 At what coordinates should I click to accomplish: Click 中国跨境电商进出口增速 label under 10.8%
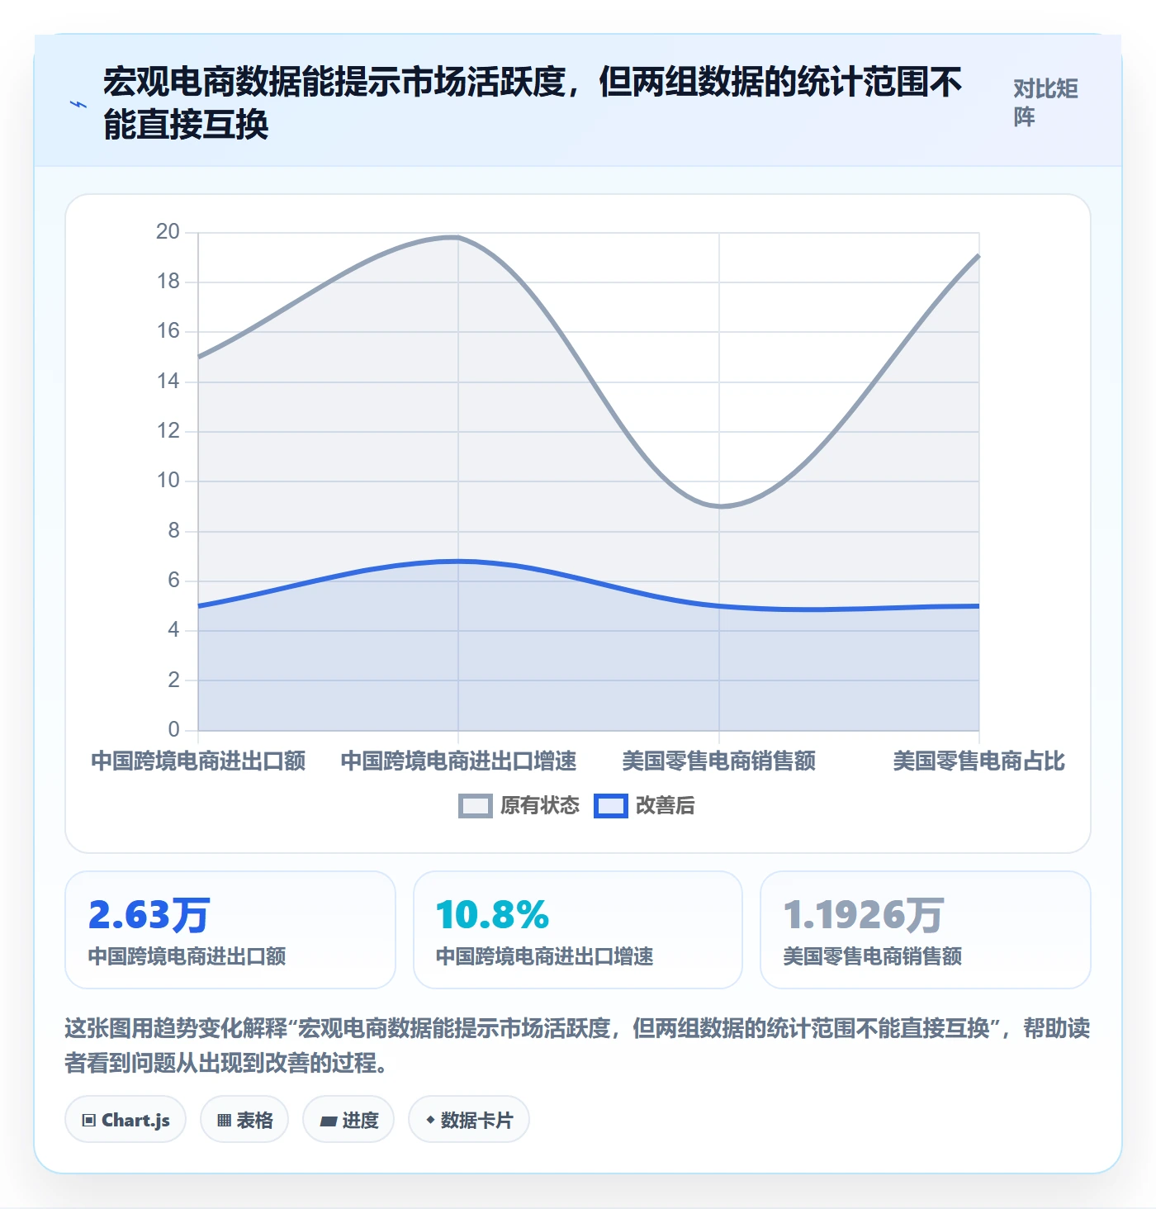(x=545, y=956)
